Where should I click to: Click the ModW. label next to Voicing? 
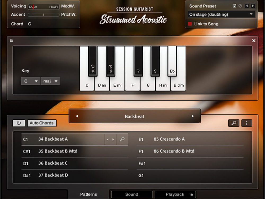[68, 6]
